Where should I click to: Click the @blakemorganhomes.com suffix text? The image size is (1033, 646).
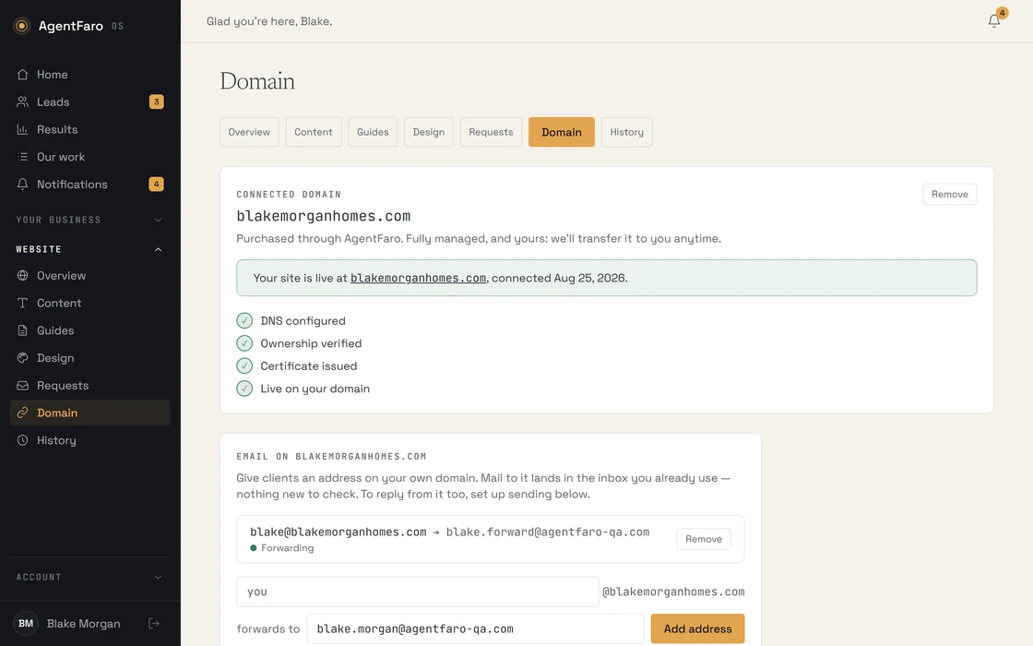pos(673,592)
